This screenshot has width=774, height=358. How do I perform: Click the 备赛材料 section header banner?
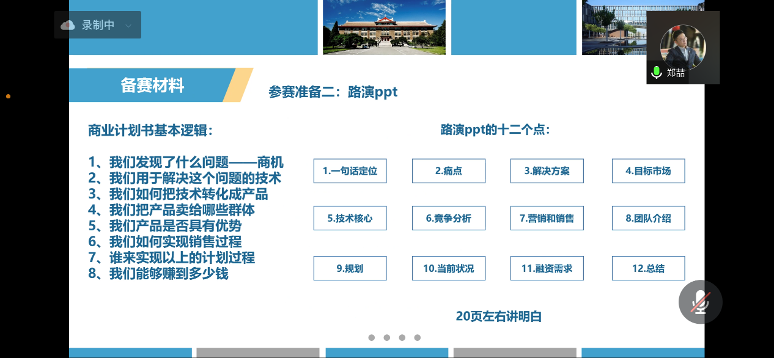[x=153, y=85]
